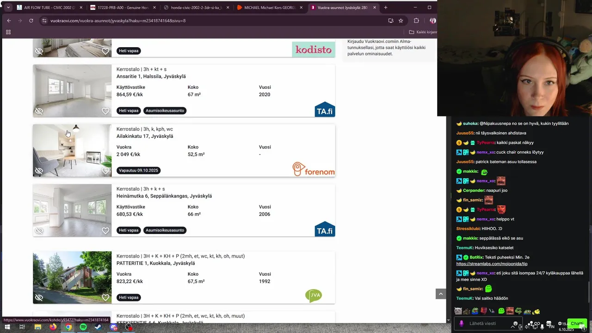592x333 pixels.
Task: Click the Heinämutka 6 apartment photo
Action: (72, 210)
